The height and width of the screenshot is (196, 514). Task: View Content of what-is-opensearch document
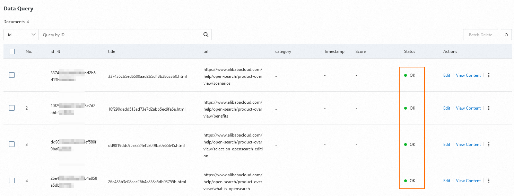[468, 180]
